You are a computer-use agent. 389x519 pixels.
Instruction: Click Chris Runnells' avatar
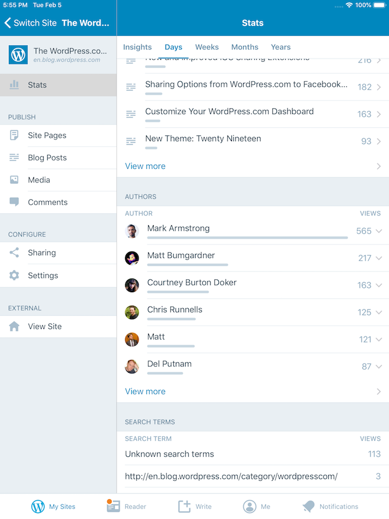(132, 312)
